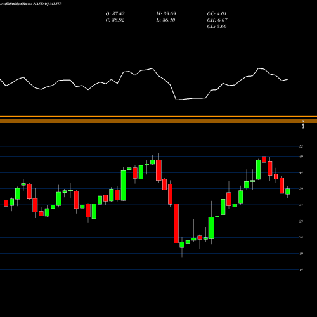Viewport: 317px width, 317px height.
Task: Click the last green candle at chart's right end
Action: click(x=288, y=191)
